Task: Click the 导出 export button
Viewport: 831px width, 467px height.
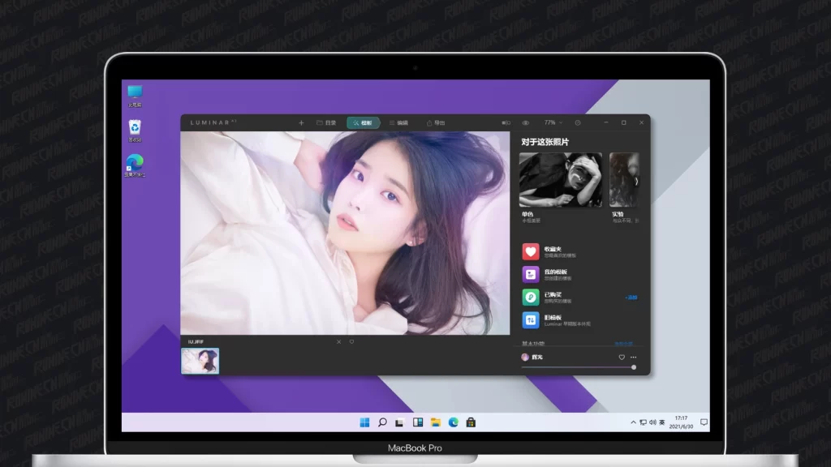Action: [436, 122]
